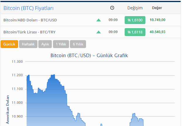The width and height of the screenshot is (182, 126).
Task: Click the 11.100 y-axis label
Action: point(17,89)
